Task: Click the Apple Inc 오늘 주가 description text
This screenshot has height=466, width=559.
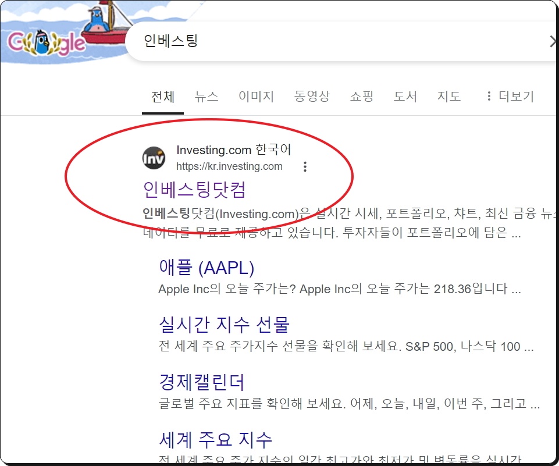Action: point(339,289)
